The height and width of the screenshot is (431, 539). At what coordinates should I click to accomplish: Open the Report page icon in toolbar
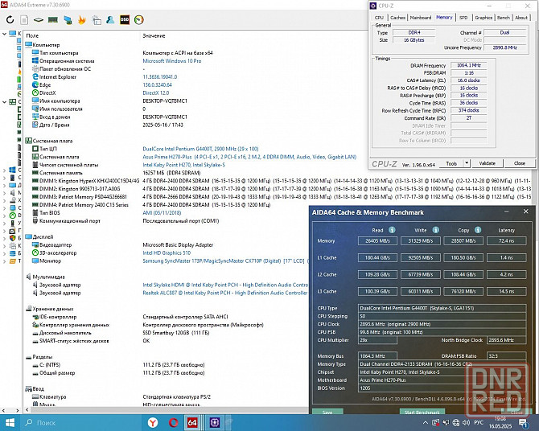click(x=24, y=20)
